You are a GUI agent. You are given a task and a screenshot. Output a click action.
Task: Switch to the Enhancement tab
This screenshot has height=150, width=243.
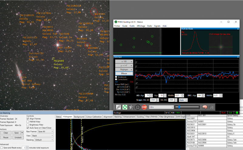[129, 117]
